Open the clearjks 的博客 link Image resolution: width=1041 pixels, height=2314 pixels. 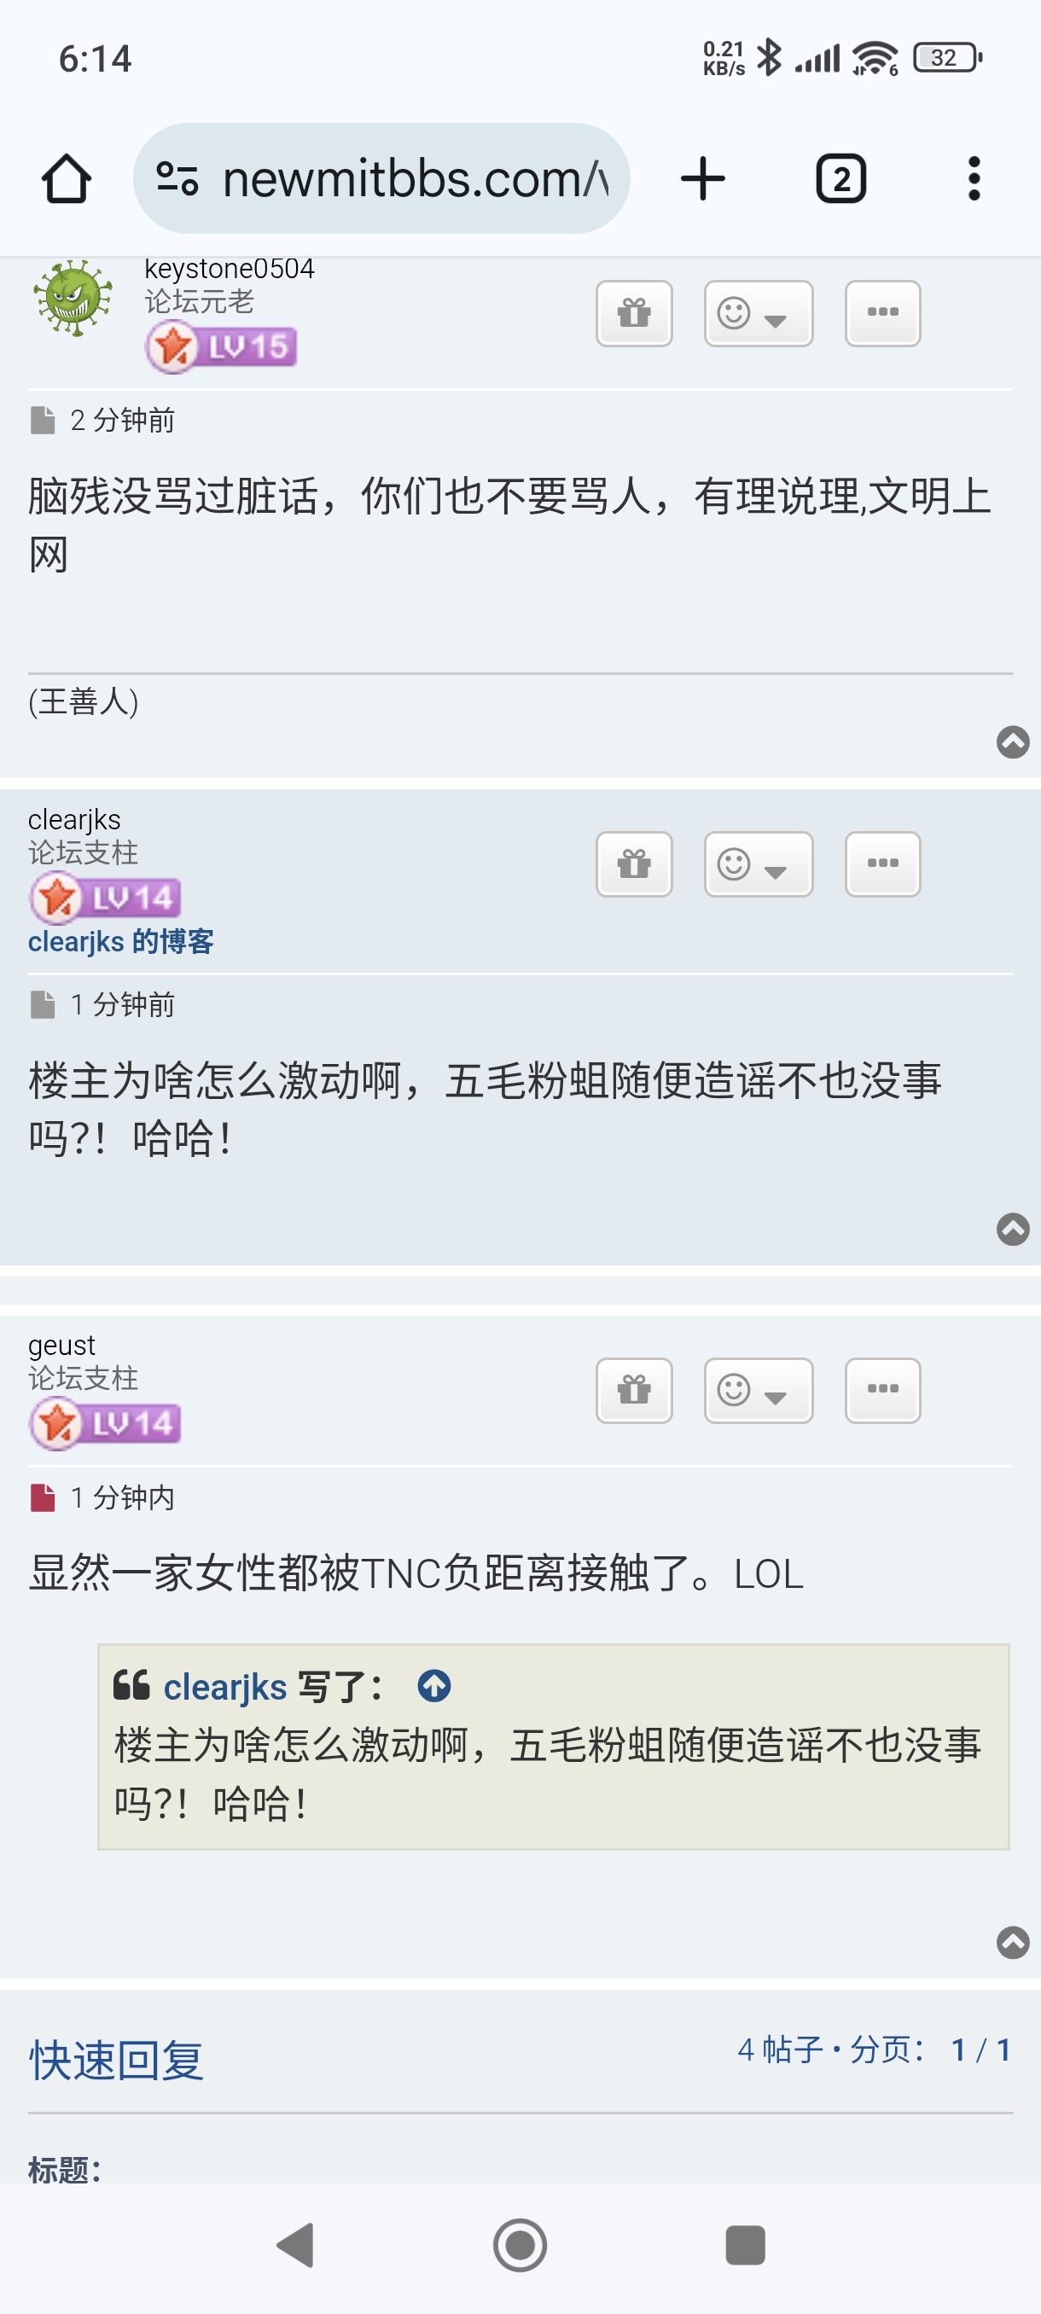[120, 940]
